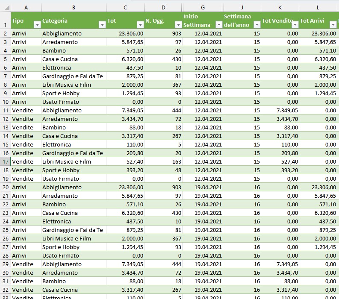Select column A header
Screen dimensions: 339x299
26,8
